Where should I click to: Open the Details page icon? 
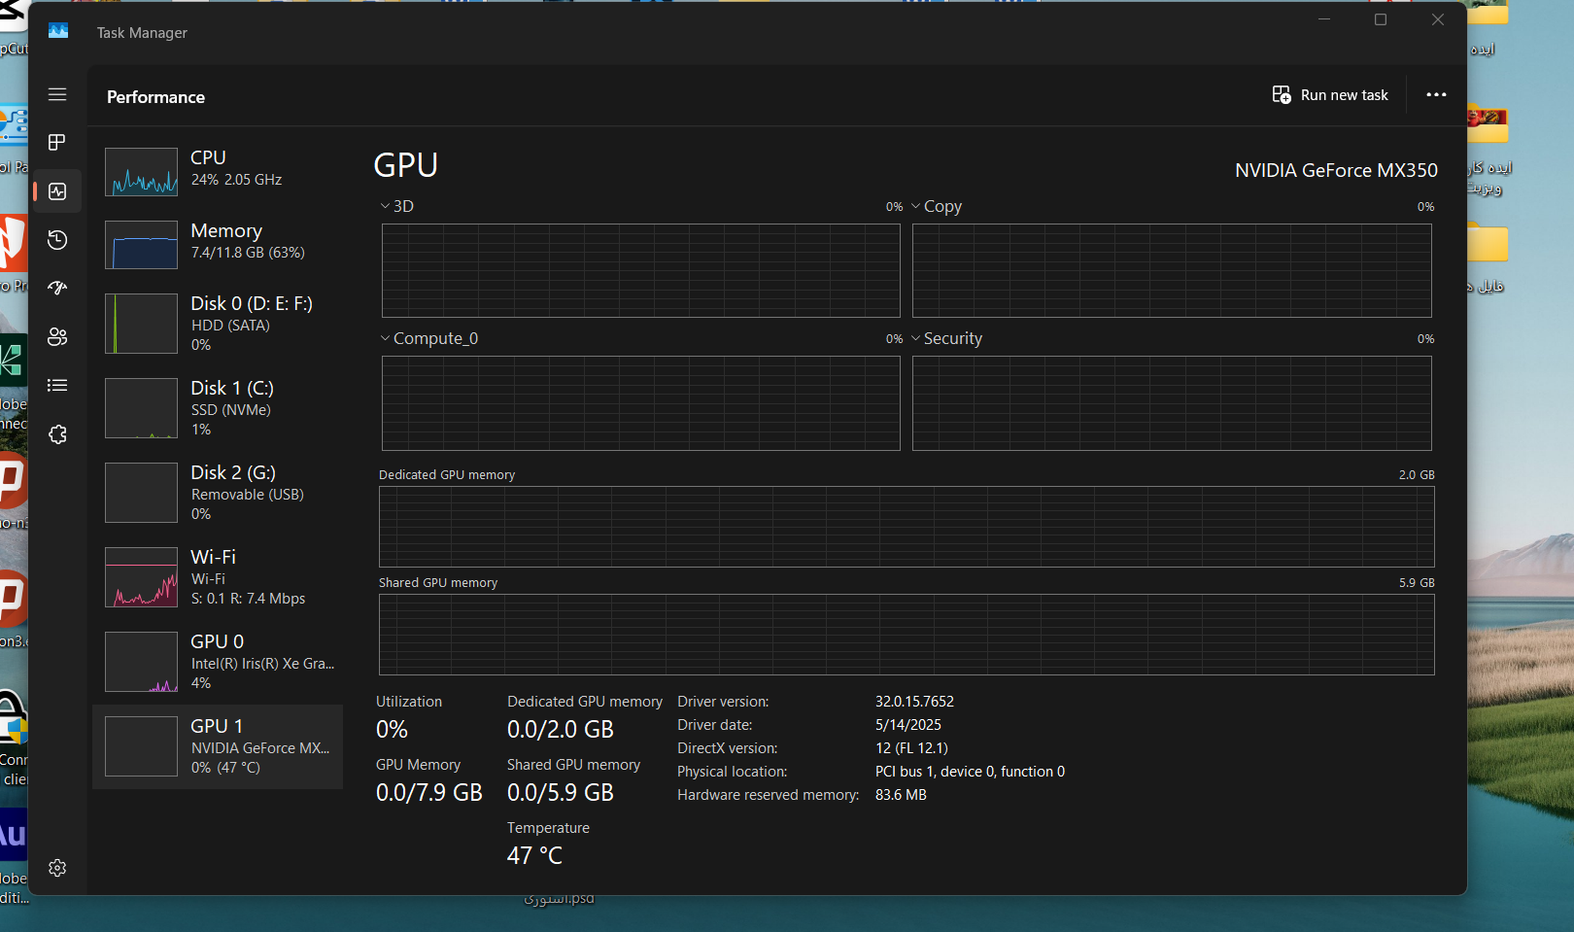(57, 386)
